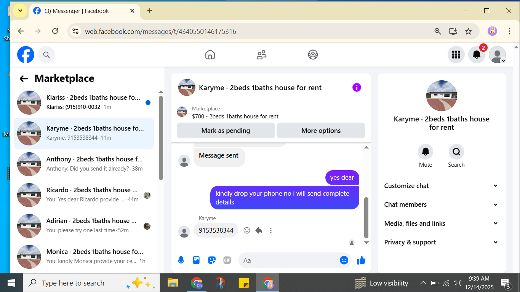Open the Windows Start menu

[x=11, y=283]
